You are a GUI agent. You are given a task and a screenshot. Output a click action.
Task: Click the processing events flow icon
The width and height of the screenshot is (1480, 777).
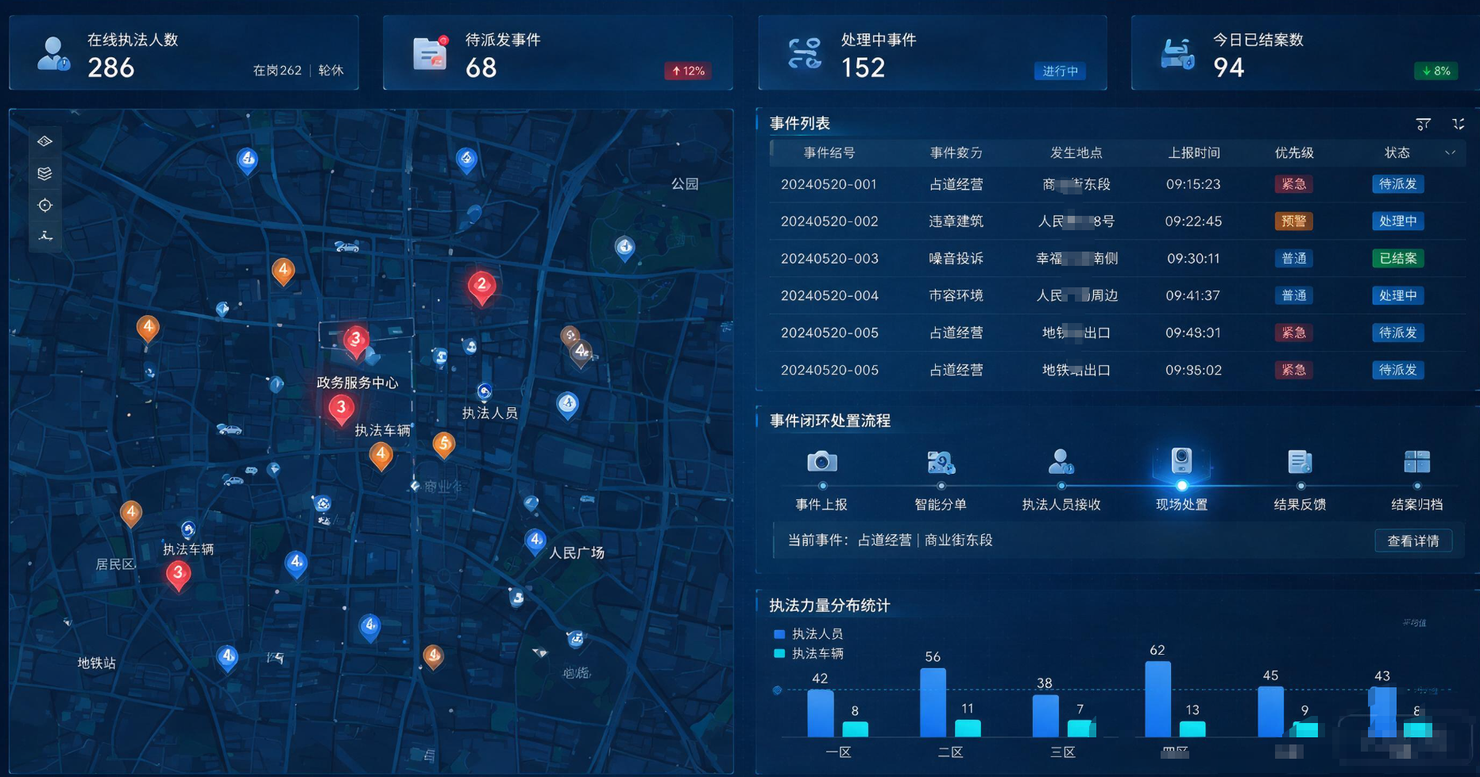(x=804, y=53)
